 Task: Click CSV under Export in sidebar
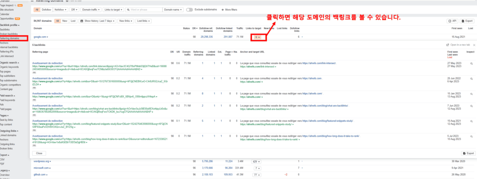tap(2, 159)
